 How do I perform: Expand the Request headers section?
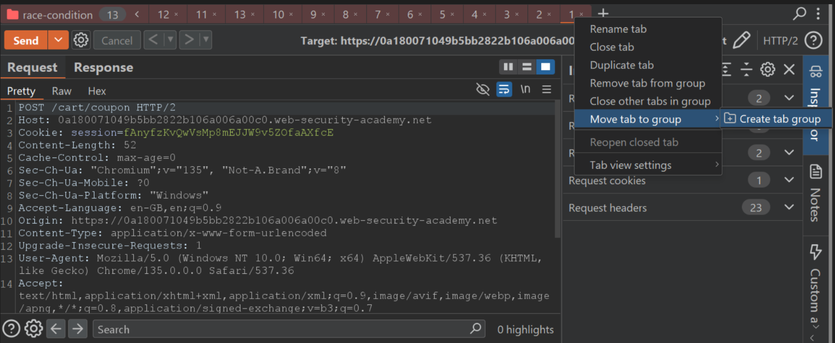(788, 207)
